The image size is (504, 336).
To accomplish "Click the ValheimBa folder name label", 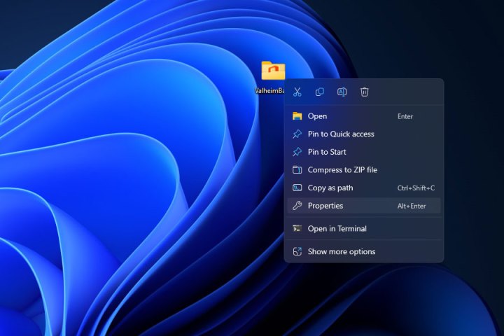I will (x=270, y=90).
